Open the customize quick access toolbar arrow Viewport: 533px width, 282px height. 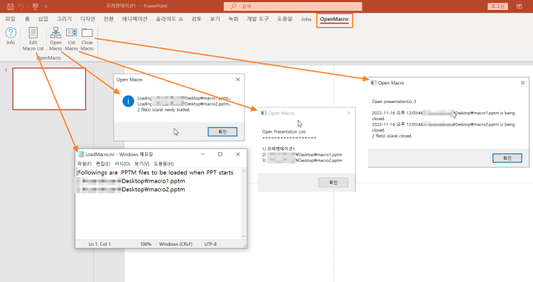pyautogui.click(x=46, y=6)
